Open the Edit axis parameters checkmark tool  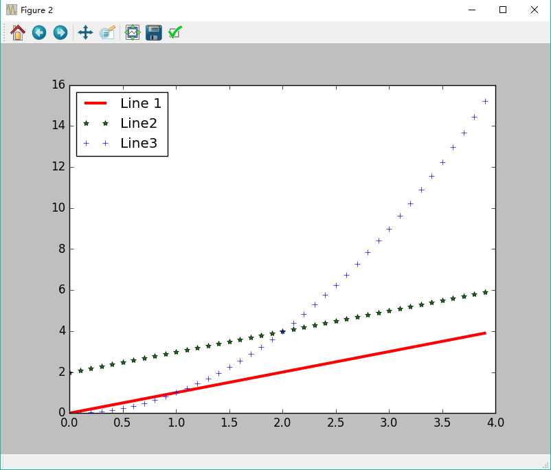pos(175,33)
